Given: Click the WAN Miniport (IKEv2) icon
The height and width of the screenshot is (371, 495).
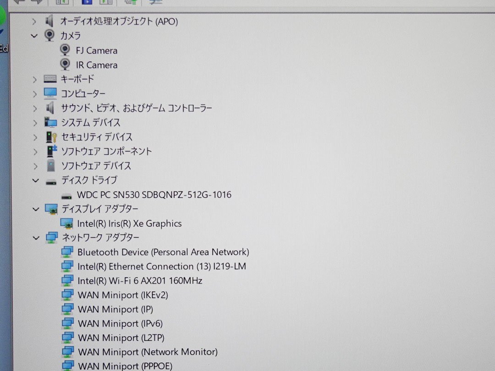Looking at the screenshot, I should tap(67, 295).
